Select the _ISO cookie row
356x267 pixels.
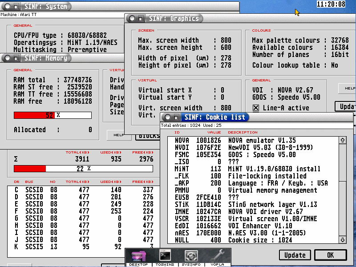click(x=253, y=162)
